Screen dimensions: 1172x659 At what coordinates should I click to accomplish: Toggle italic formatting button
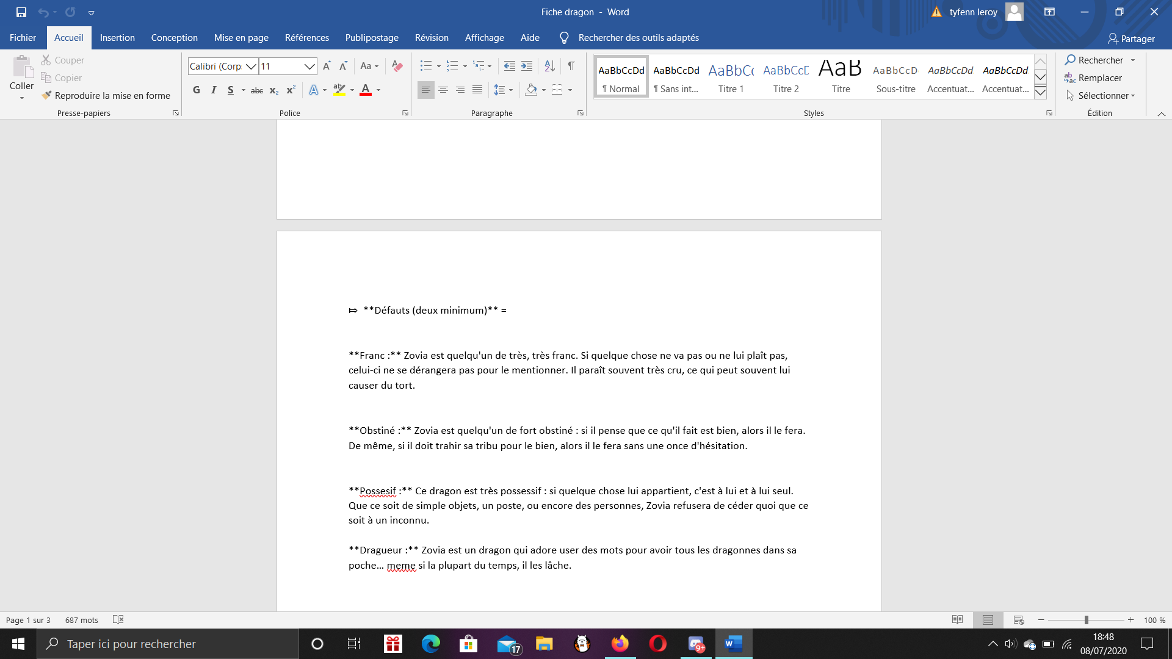214,90
